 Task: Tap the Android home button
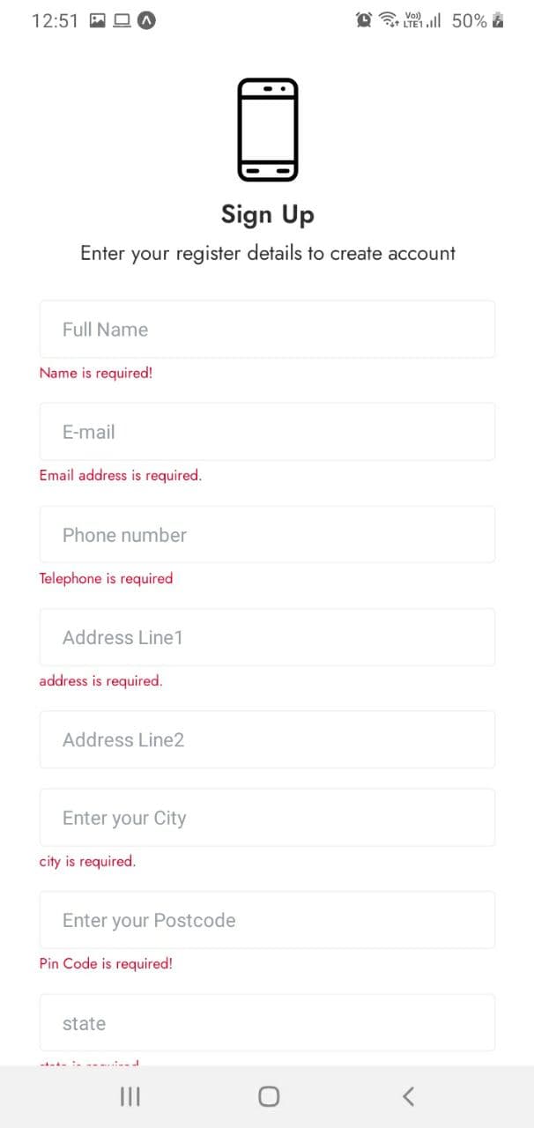coord(269,1096)
